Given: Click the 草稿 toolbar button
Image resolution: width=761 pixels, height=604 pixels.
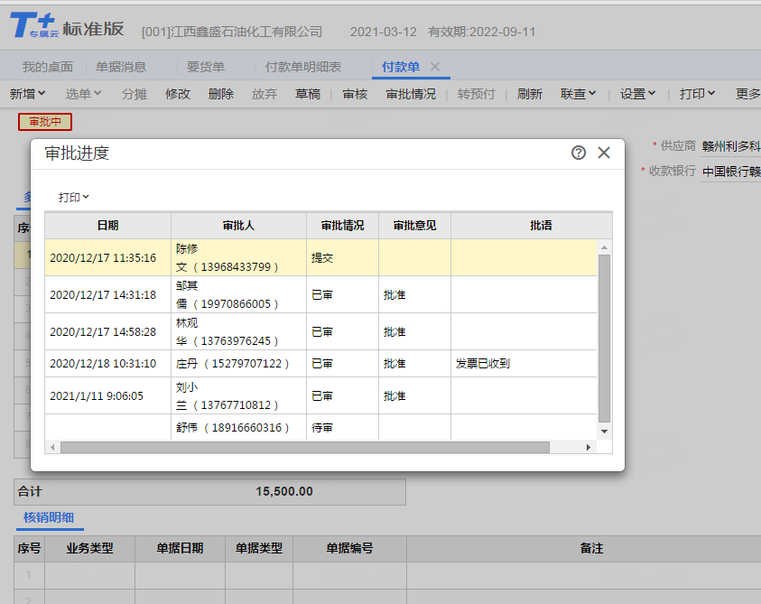Looking at the screenshot, I should point(308,94).
